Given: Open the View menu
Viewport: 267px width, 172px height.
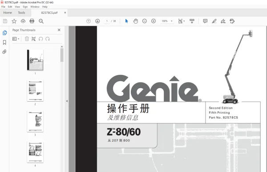Looking at the screenshot, I should (17, 7).
